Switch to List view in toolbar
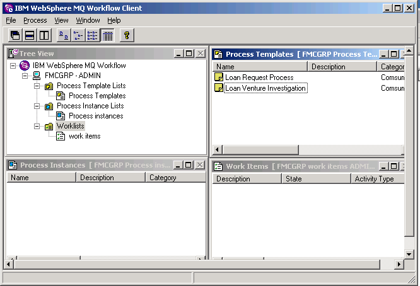This screenshot has width=420, height=286. point(93,35)
